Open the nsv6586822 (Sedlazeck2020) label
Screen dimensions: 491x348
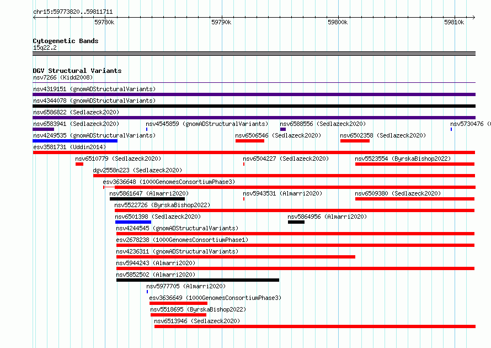pos(76,112)
